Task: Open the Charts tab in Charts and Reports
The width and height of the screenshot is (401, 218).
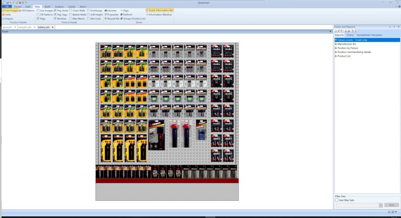Action: tap(350, 35)
